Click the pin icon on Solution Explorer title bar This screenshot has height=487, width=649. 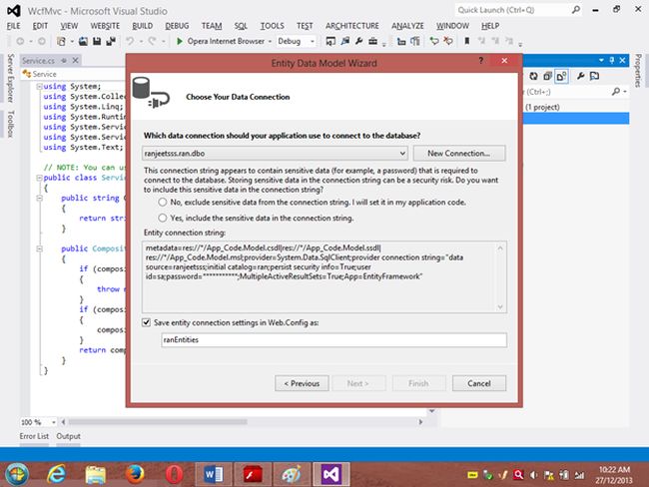pos(612,61)
